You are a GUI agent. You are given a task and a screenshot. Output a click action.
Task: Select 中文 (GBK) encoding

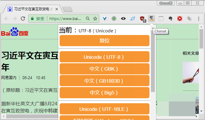[x=105, y=69]
